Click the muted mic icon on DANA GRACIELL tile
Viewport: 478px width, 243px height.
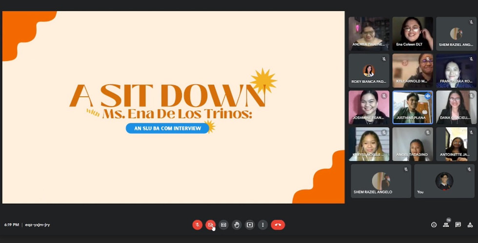pos(471,96)
